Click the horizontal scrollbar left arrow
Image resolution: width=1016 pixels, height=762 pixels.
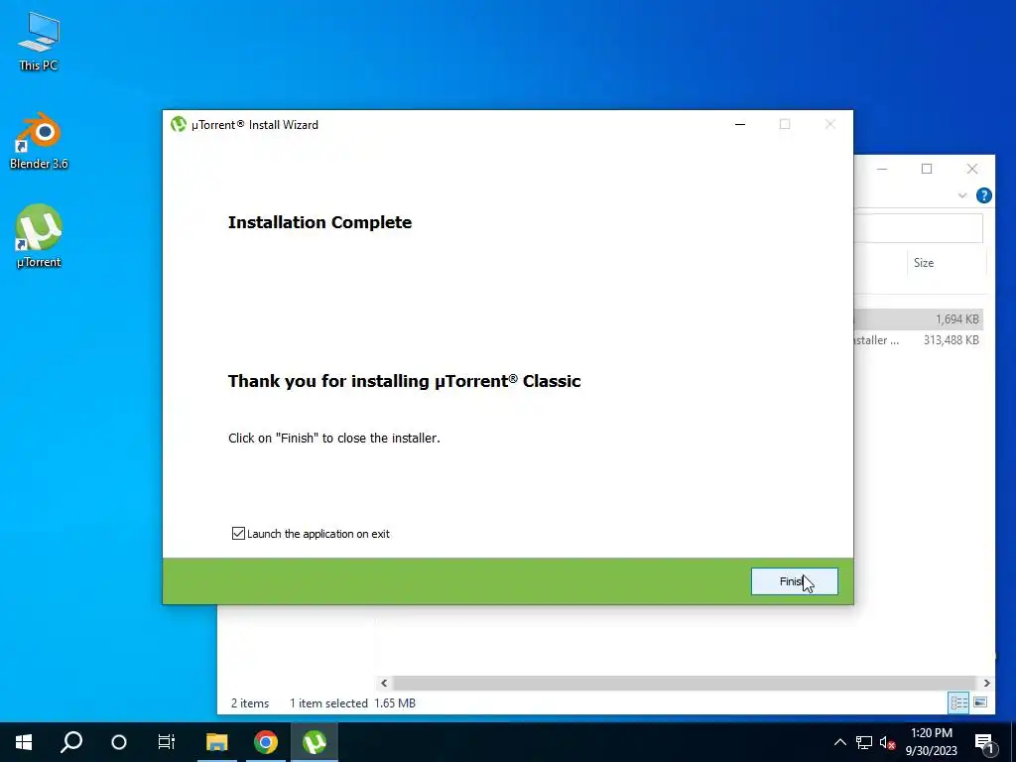[384, 683]
